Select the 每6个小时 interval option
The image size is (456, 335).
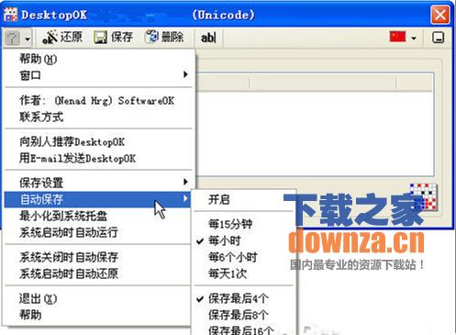coord(244,257)
